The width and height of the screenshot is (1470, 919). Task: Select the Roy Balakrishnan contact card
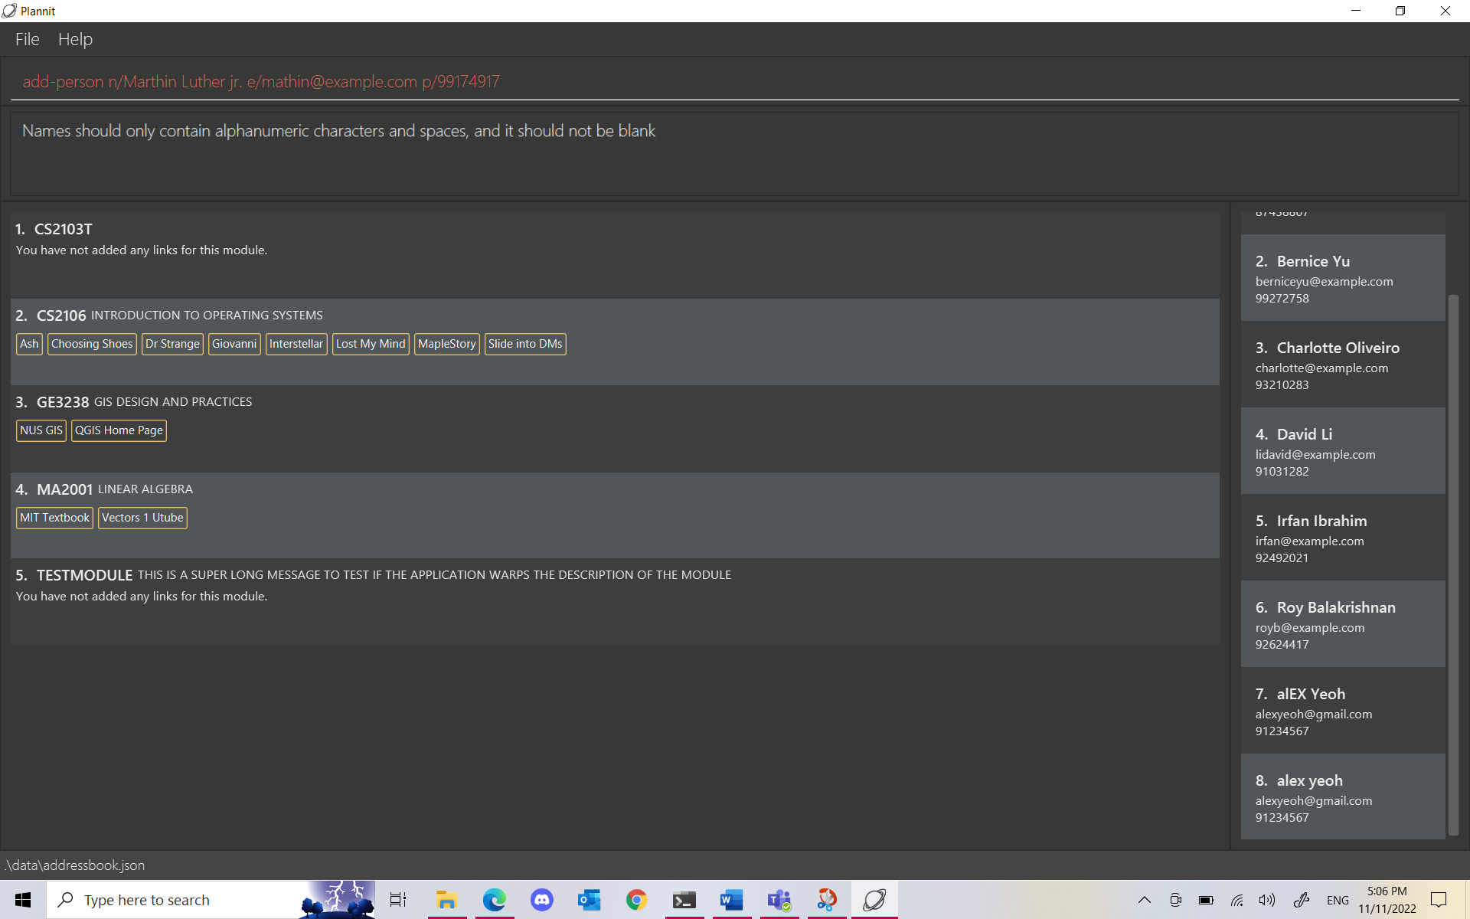pos(1342,624)
